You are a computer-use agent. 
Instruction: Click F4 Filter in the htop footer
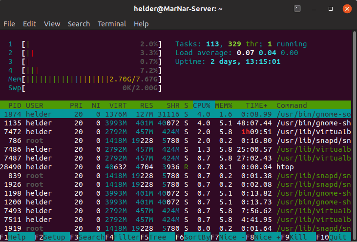tap(123, 237)
